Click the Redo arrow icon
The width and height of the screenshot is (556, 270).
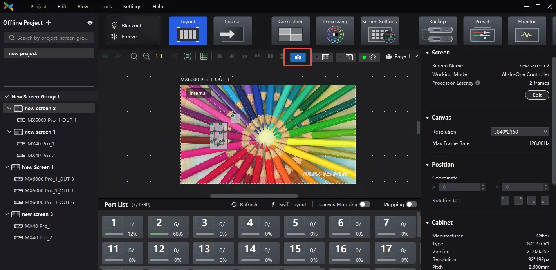tap(118, 56)
